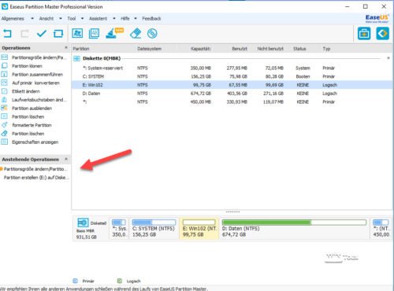
Task: Sort by the Kapazität column header
Action: click(x=201, y=49)
